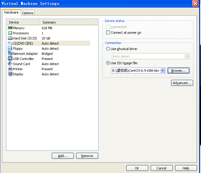This screenshot has width=201, height=173.
Task: Switch to the Options tab
Action: coord(28,13)
